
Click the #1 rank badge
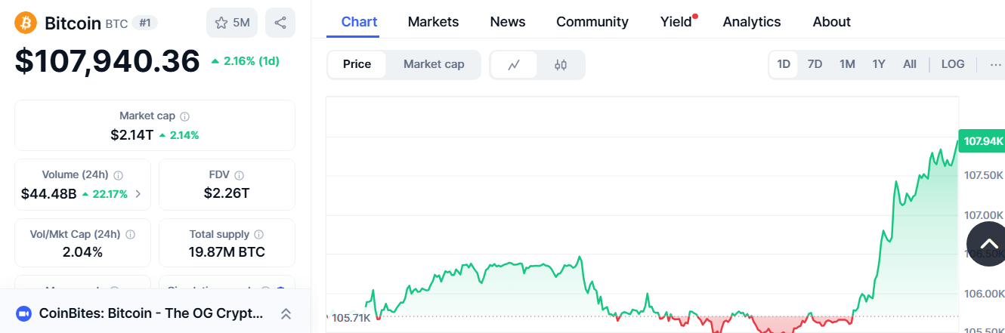point(144,23)
